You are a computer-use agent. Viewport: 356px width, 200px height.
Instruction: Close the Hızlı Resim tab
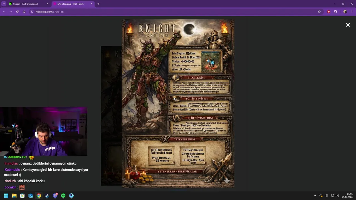coord(92,4)
